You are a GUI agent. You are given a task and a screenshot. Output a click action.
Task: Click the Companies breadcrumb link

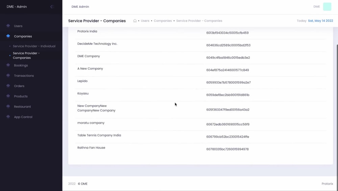163,21
